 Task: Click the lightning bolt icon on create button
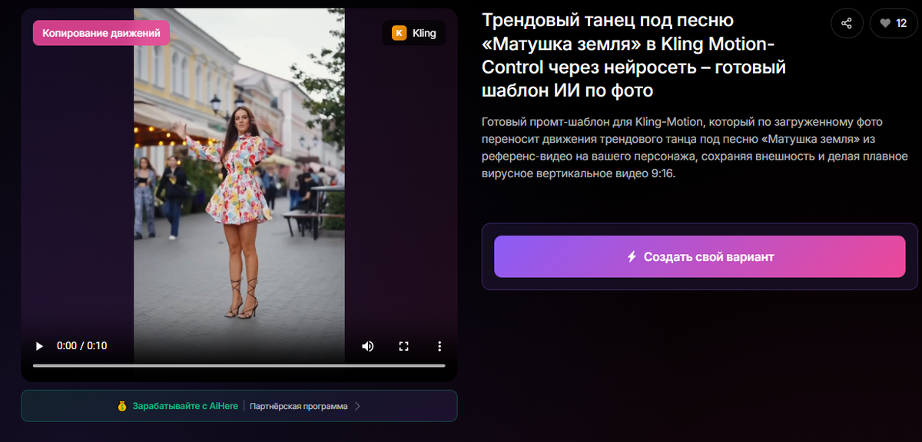(632, 257)
